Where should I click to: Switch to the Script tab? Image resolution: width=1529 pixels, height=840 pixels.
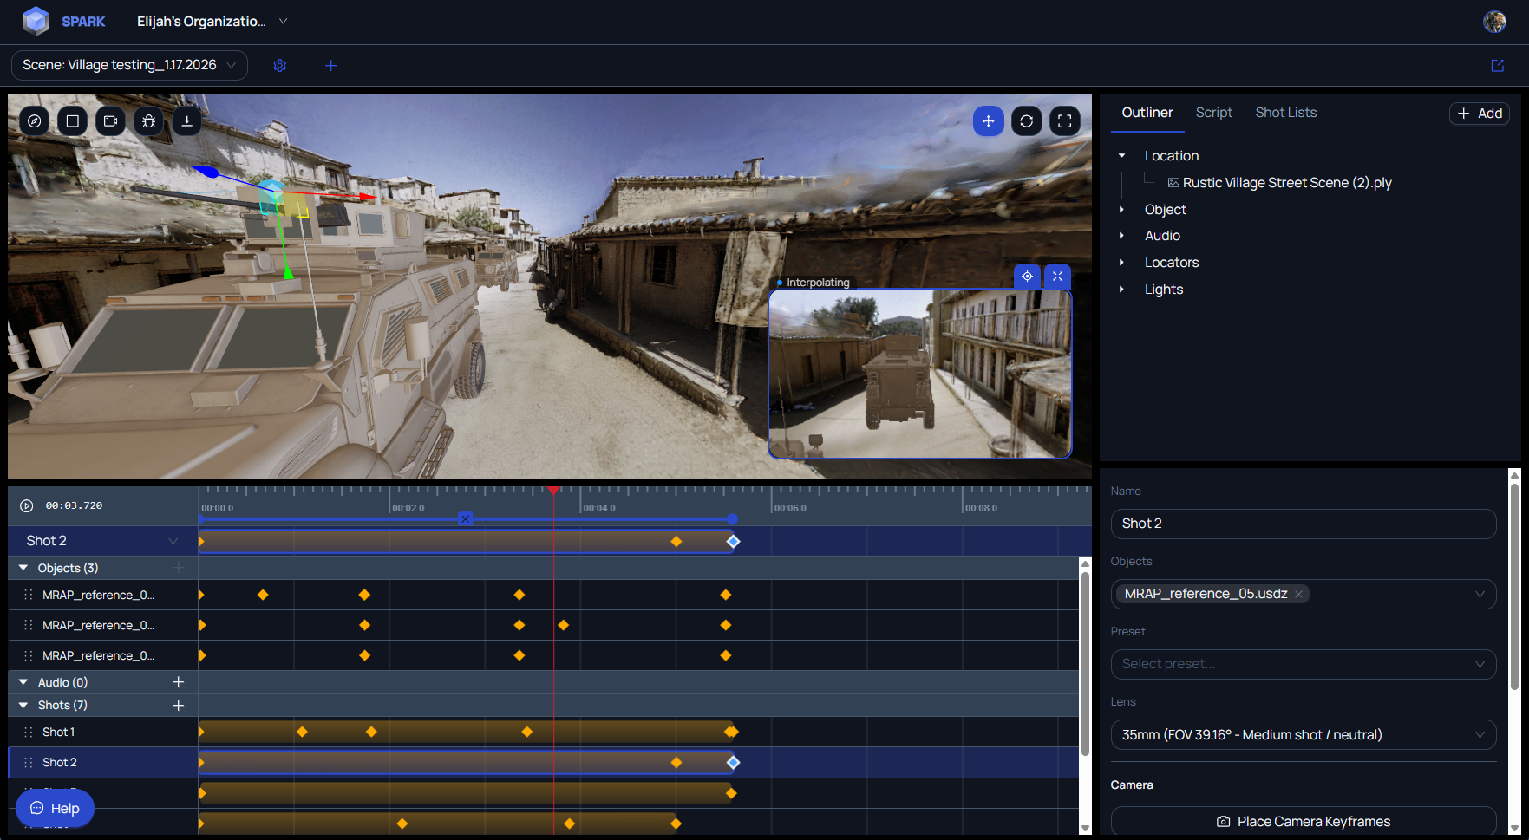(x=1213, y=113)
